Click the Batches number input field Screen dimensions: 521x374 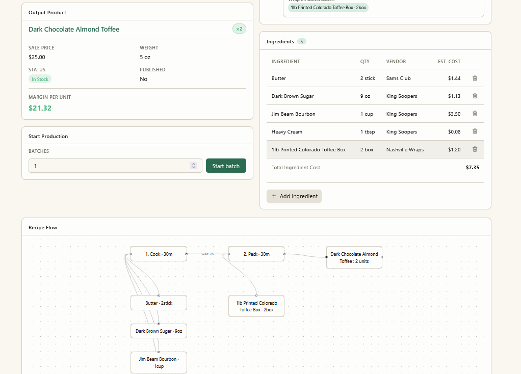point(115,166)
